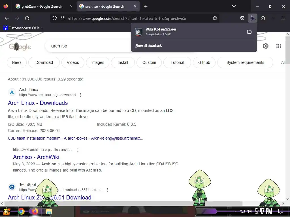This screenshot has height=217, width=290.
Task: Open a new tab with plus button
Action: (146, 6)
